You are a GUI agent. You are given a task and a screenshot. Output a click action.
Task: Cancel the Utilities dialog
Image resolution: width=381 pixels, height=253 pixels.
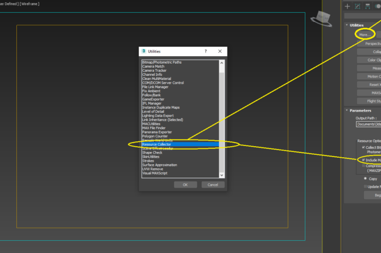(x=213, y=185)
